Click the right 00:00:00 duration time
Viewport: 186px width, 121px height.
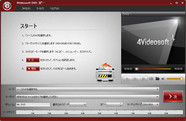tap(179, 69)
